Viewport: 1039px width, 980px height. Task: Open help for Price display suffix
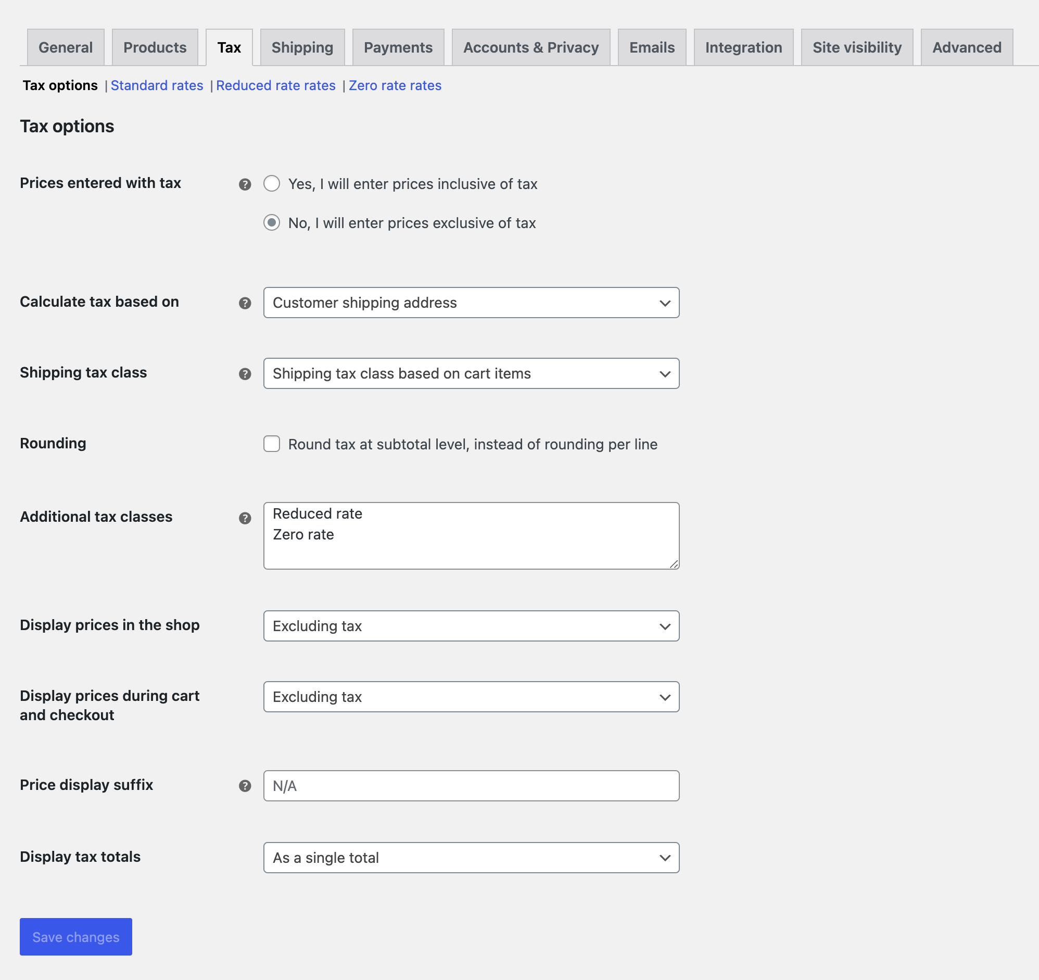click(x=245, y=785)
